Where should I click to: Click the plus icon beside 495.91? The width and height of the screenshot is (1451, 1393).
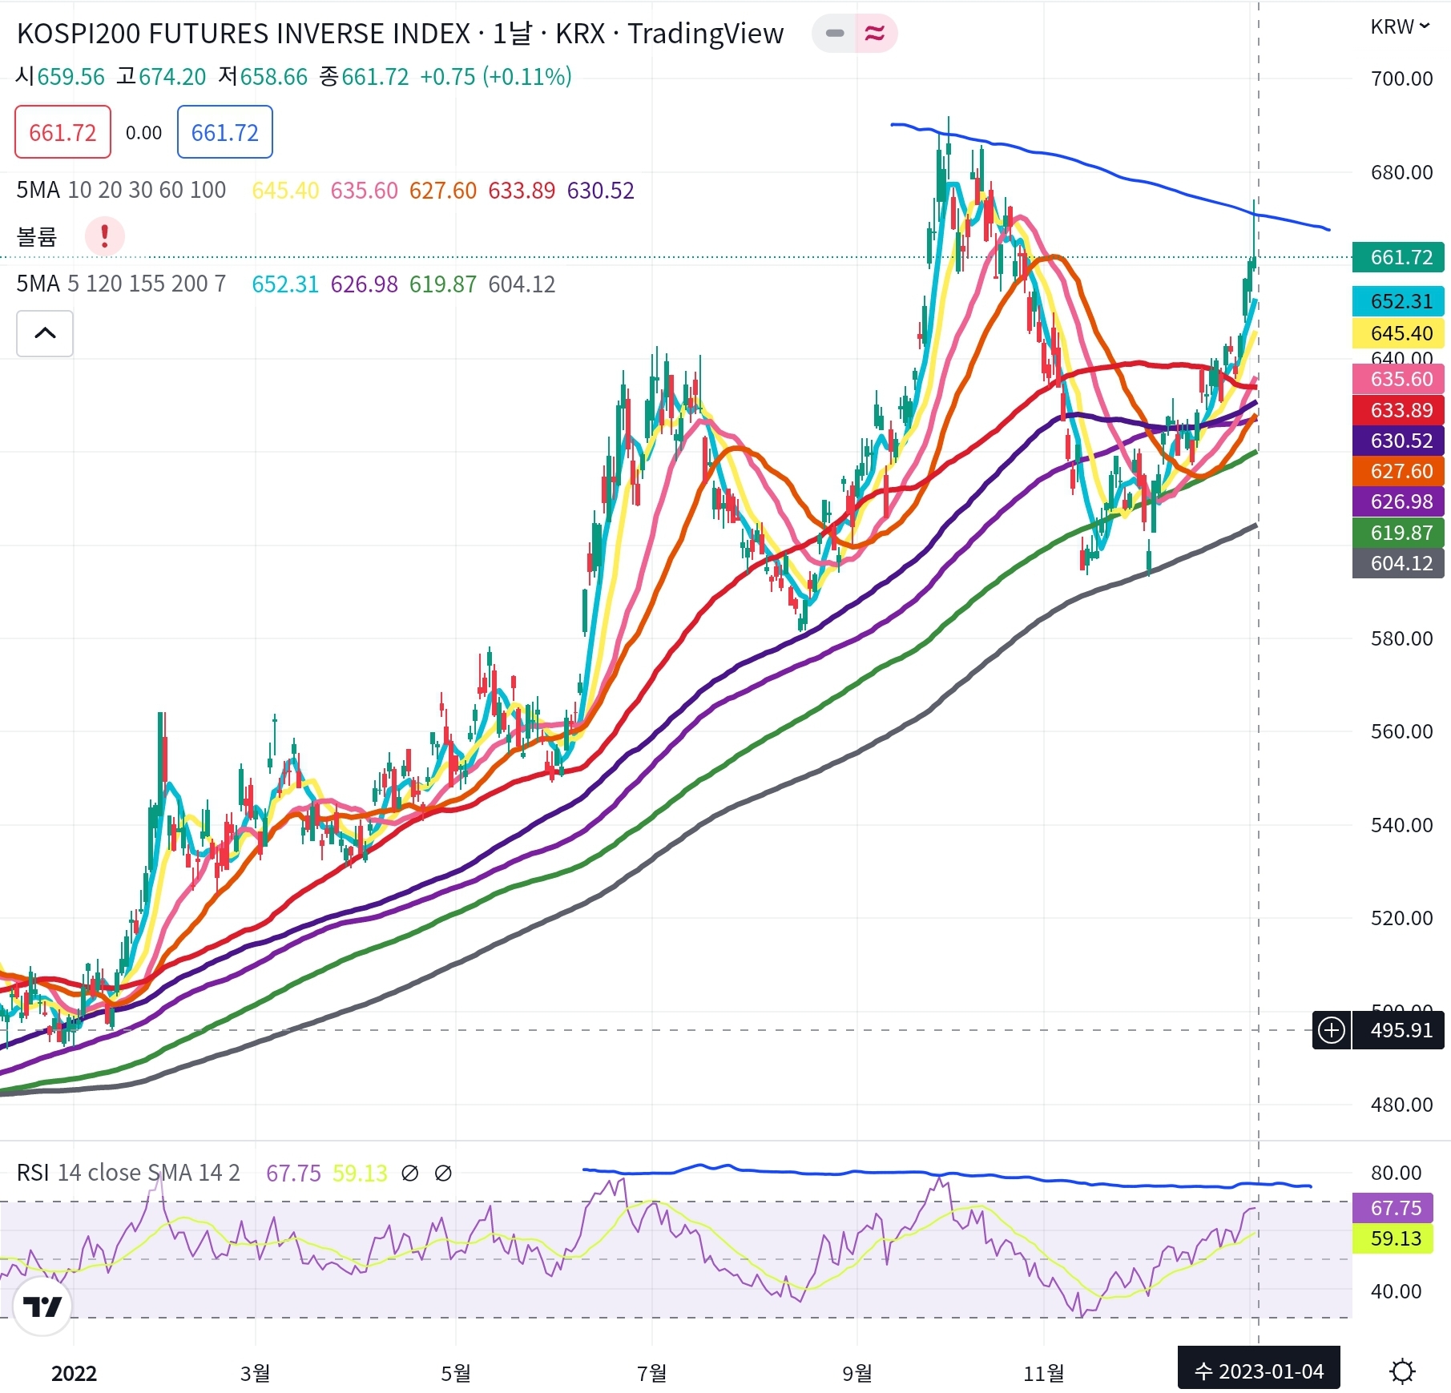click(x=1332, y=1030)
